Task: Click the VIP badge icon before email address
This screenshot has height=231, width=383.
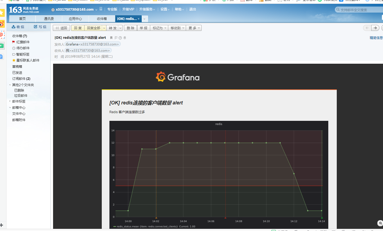Action: click(53, 10)
